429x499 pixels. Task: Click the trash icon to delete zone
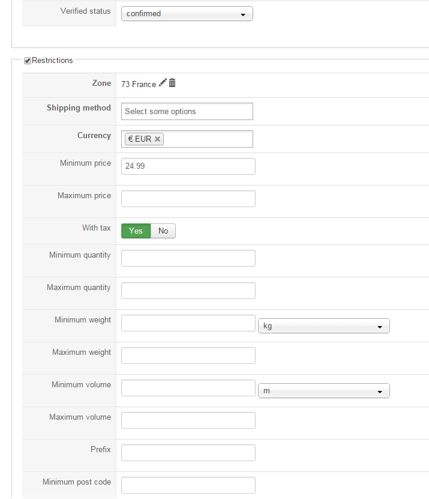172,83
